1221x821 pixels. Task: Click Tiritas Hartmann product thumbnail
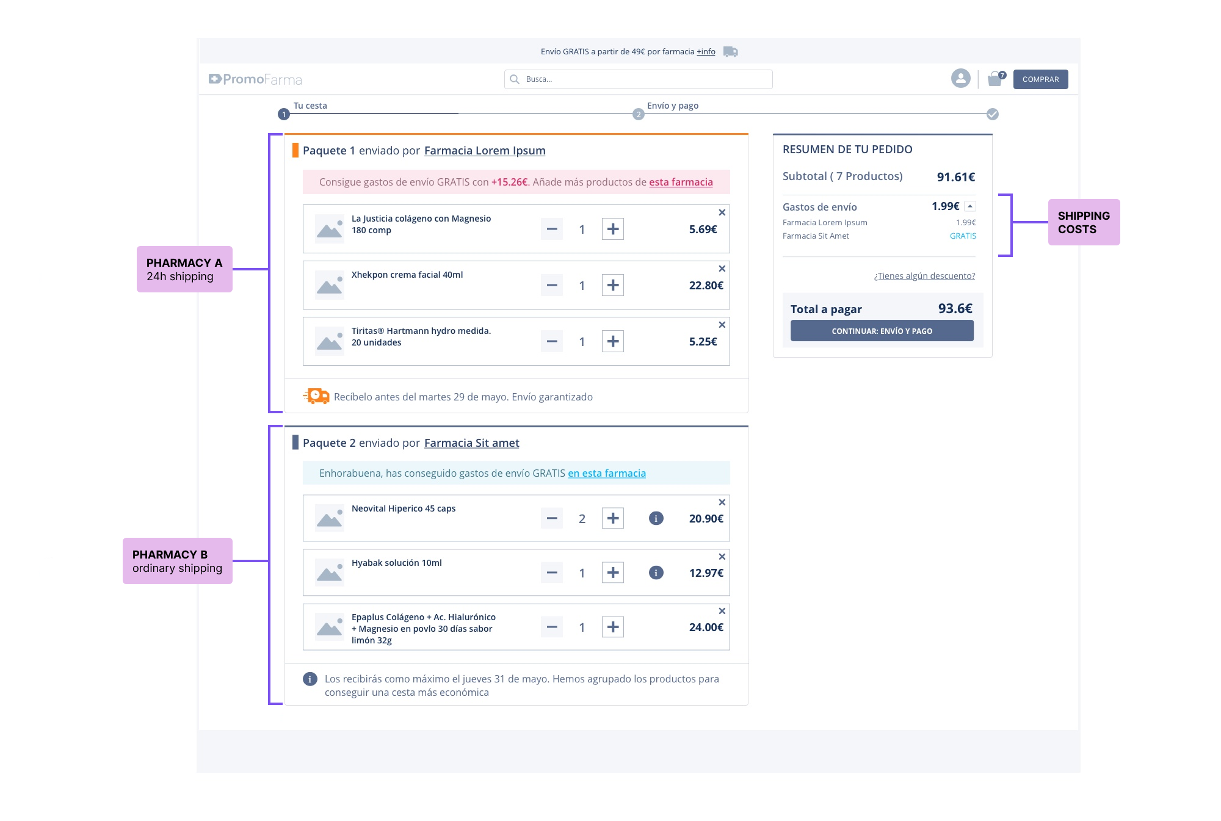330,341
